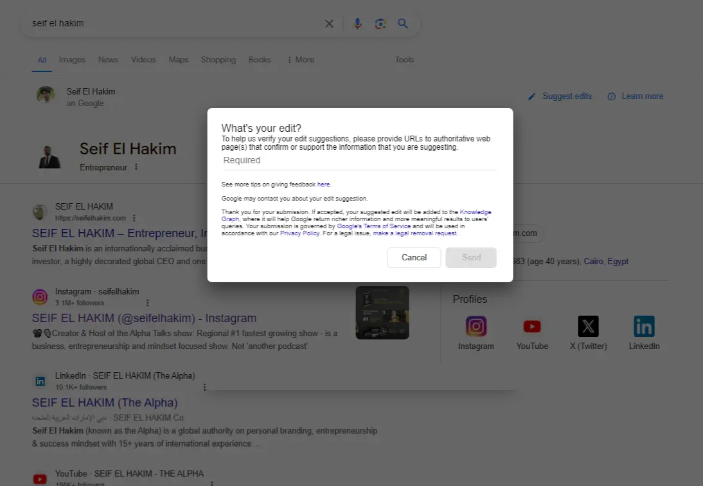Switch to the Images tab
The height and width of the screenshot is (486, 703).
point(72,60)
